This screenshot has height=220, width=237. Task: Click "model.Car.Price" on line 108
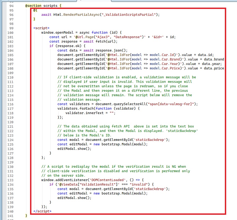coord(165,68)
